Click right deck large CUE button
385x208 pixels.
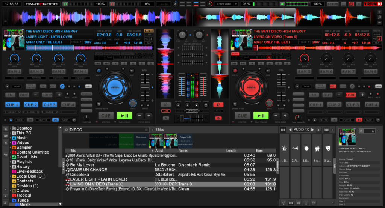242,116
